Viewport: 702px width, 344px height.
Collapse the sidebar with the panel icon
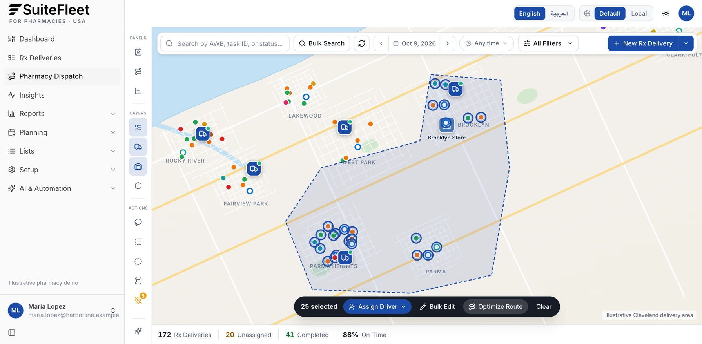coord(12,332)
